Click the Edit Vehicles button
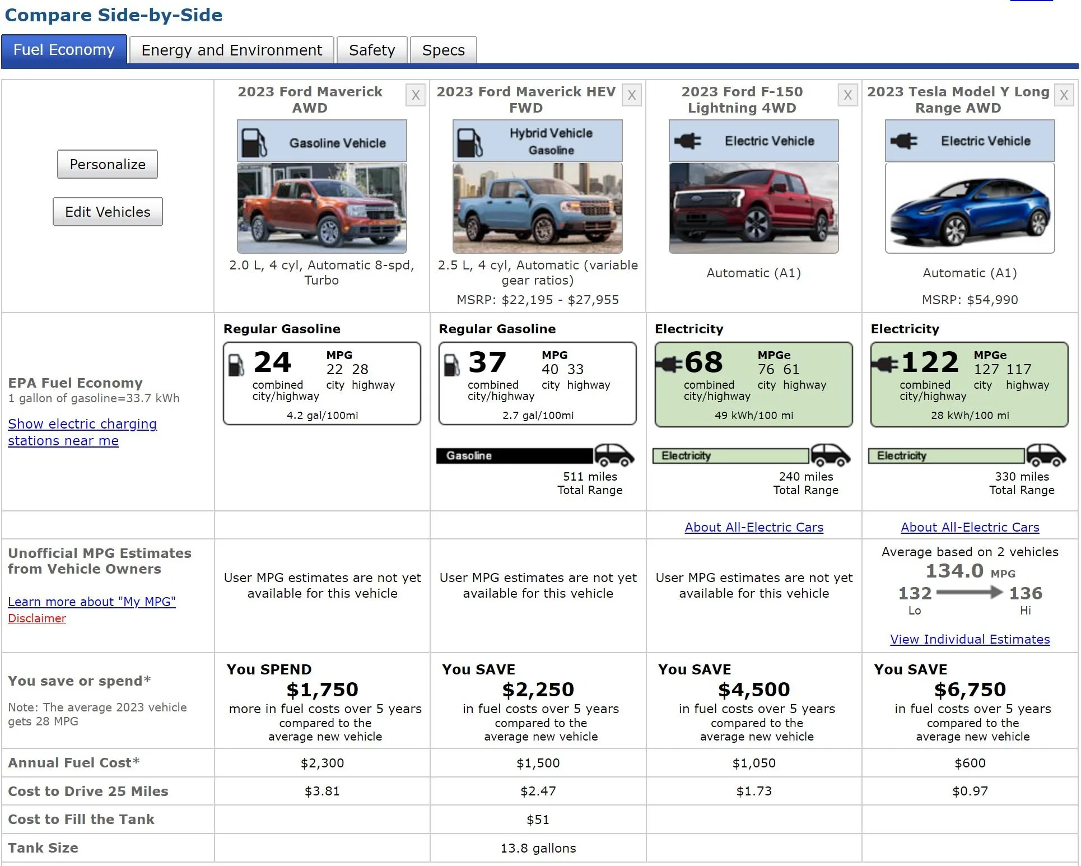Screen dimensions: 1081x866 [108, 212]
